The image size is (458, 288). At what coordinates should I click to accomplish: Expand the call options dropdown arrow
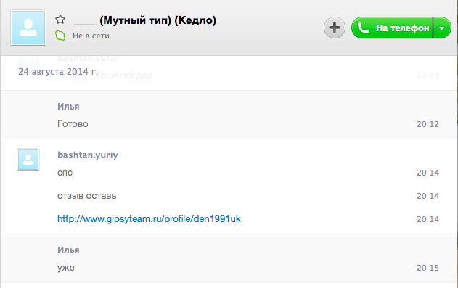(442, 28)
